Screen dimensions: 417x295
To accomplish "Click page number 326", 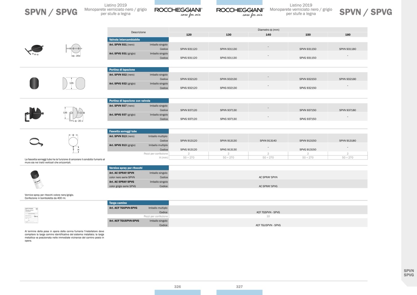I will click(x=177, y=287).
